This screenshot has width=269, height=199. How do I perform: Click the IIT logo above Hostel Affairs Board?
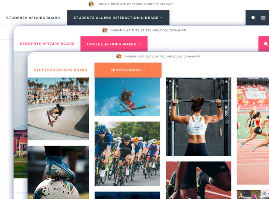(x=105, y=30)
